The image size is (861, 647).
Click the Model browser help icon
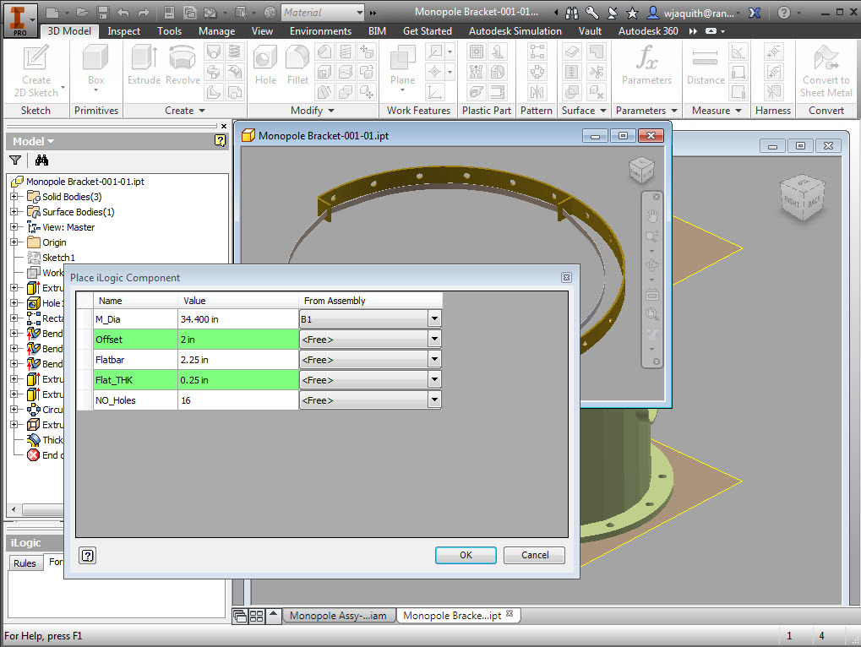click(221, 141)
